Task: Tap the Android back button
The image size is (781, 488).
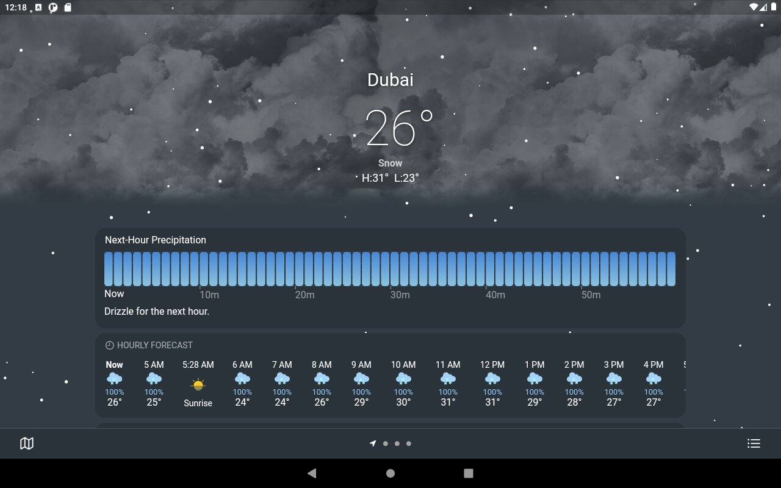Action: [x=312, y=473]
